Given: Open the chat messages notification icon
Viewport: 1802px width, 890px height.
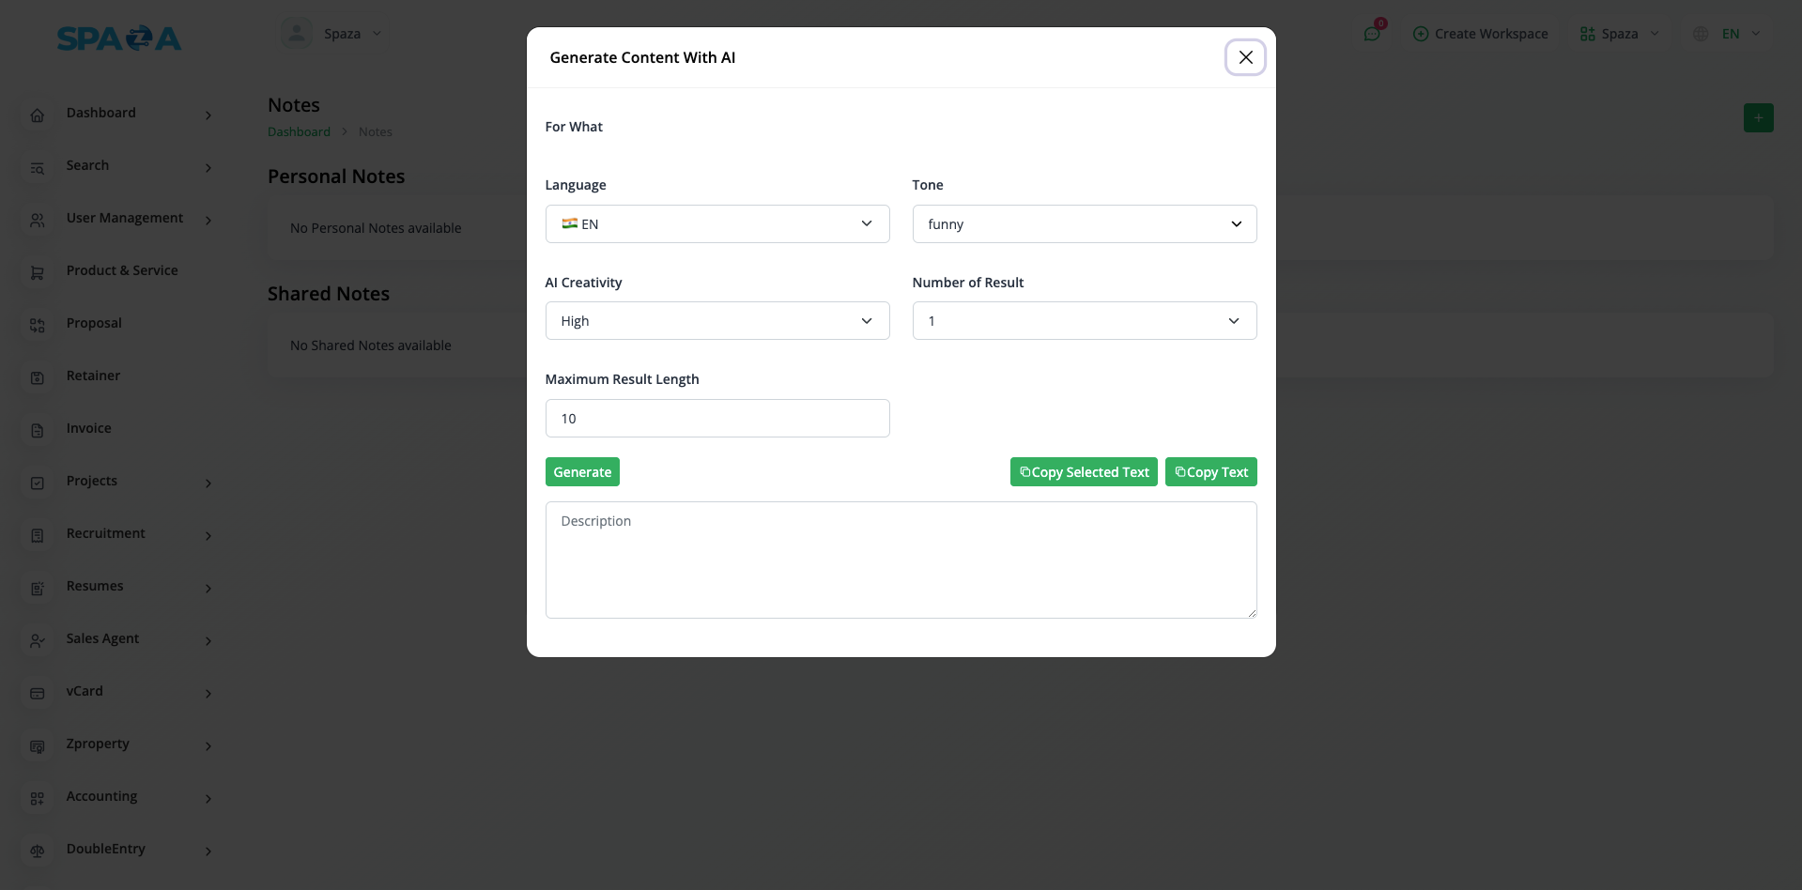Looking at the screenshot, I should tap(1372, 34).
